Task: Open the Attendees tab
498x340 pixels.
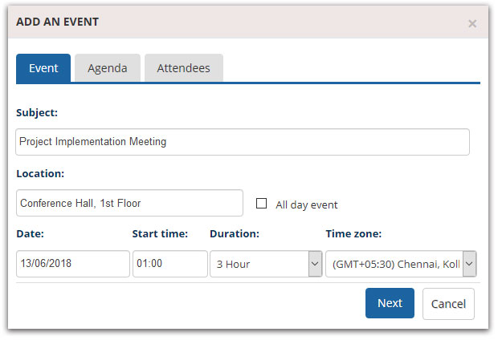Action: tap(184, 68)
